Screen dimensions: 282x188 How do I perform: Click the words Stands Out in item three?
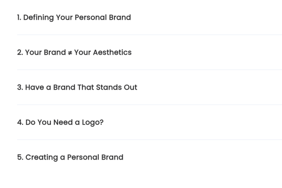pyautogui.click(x=117, y=87)
